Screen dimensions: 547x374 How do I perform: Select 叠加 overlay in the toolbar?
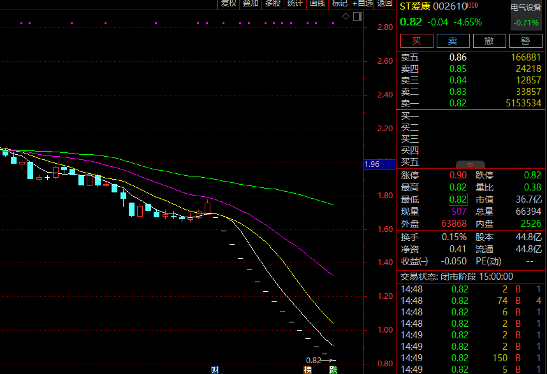click(x=251, y=4)
